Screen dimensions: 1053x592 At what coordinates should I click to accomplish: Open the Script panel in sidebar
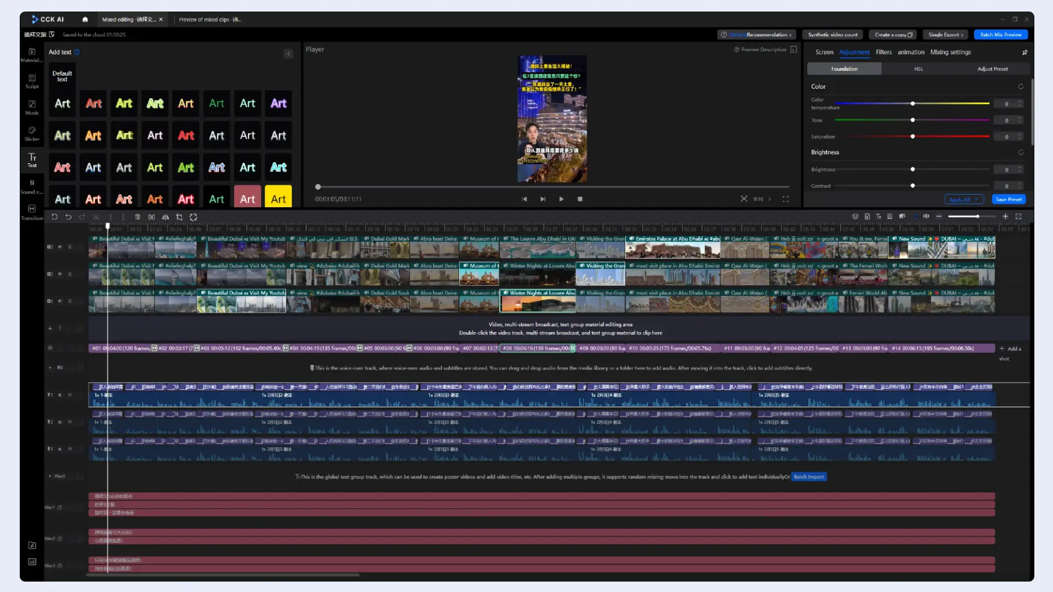[x=32, y=81]
